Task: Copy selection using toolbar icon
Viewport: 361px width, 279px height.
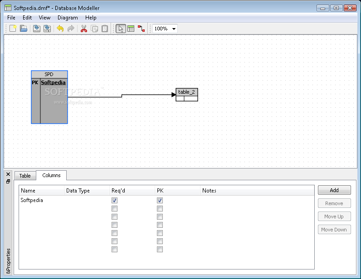Action: [x=94, y=29]
